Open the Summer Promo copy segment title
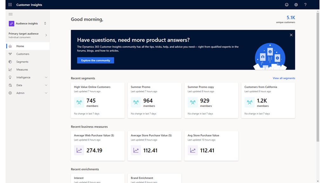325x183 pixels. [201, 87]
